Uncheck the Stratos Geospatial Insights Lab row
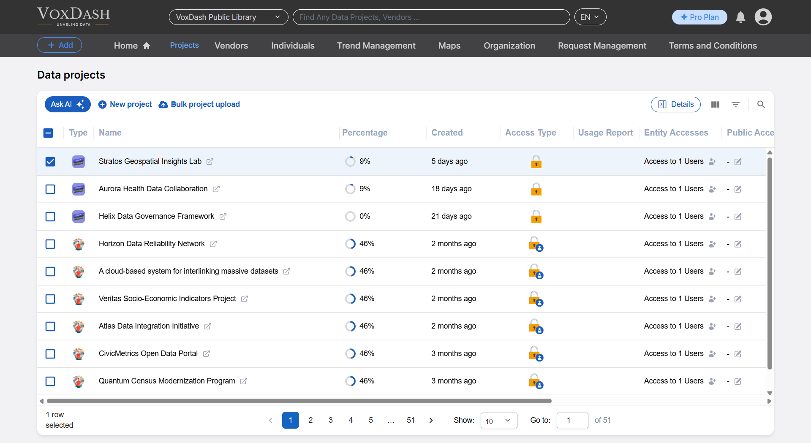The height and width of the screenshot is (443, 811). [x=50, y=162]
